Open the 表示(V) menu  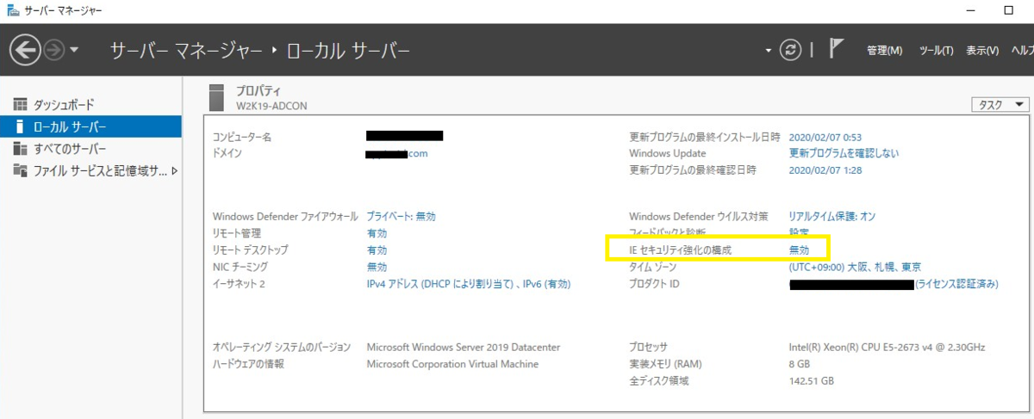coord(982,51)
